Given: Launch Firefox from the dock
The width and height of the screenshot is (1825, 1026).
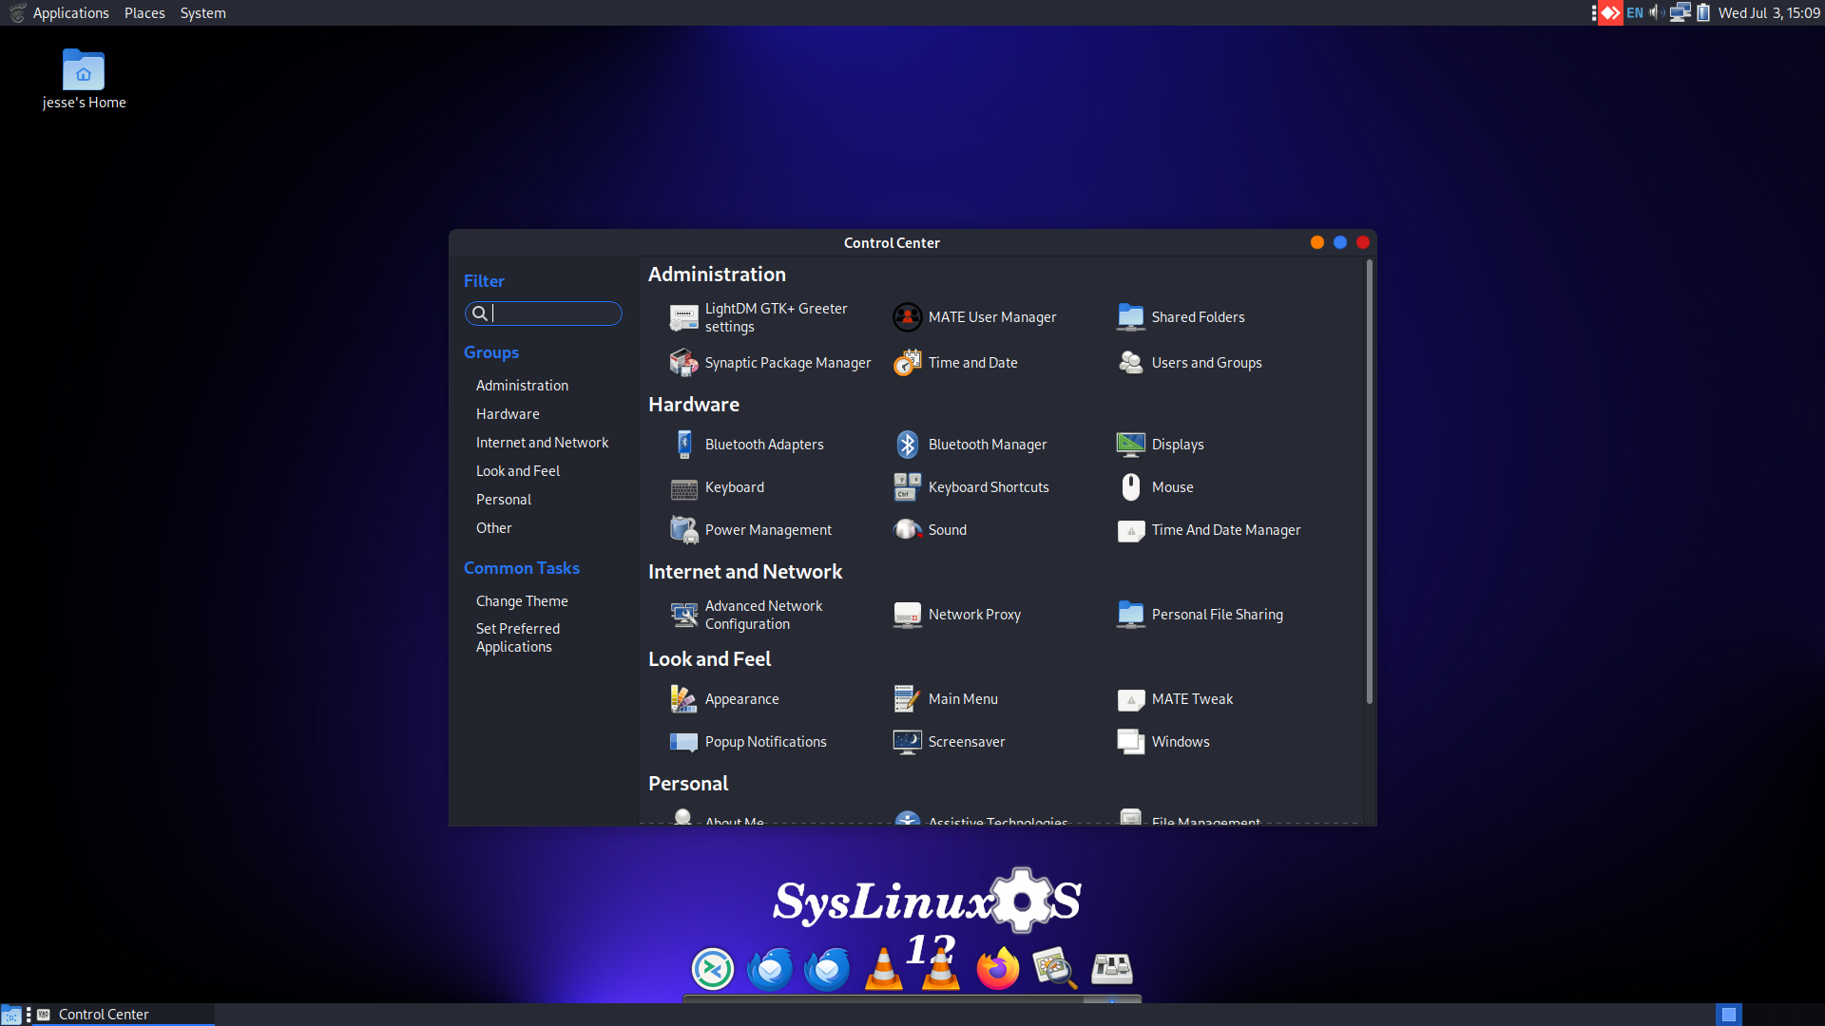Looking at the screenshot, I should 997,969.
